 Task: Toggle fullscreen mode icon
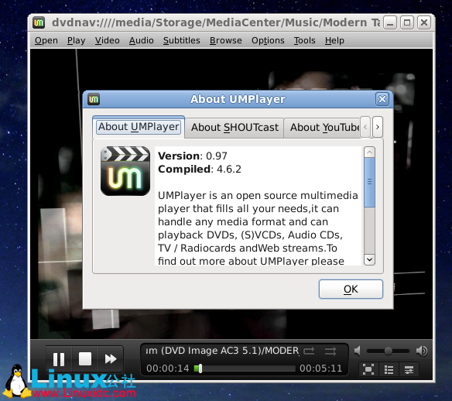click(x=368, y=369)
